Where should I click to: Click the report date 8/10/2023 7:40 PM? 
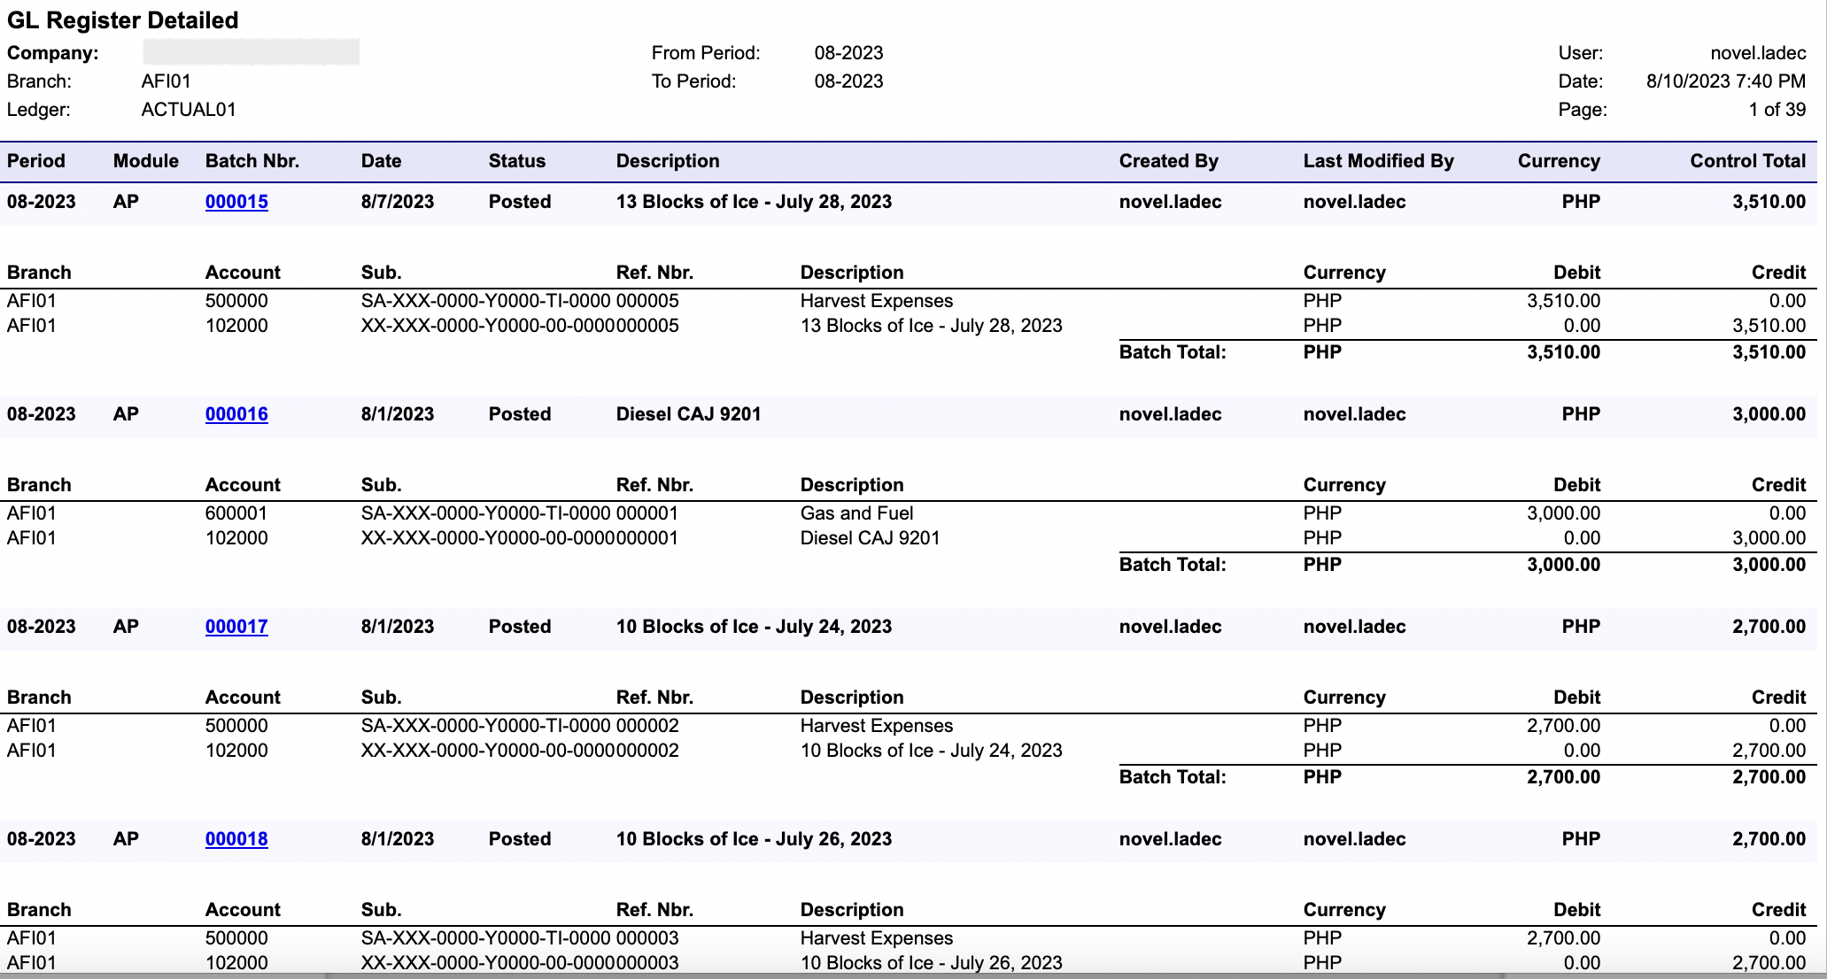1725,81
